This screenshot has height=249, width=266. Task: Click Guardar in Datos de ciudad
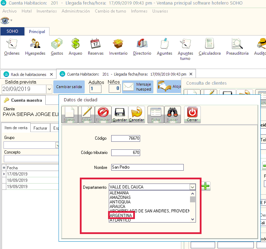tap(120, 115)
